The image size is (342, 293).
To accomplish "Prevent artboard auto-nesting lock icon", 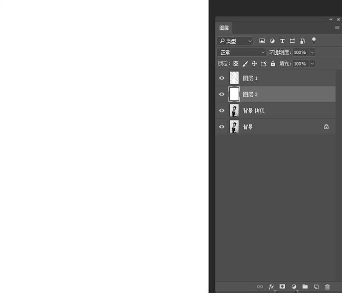I will coord(263,64).
